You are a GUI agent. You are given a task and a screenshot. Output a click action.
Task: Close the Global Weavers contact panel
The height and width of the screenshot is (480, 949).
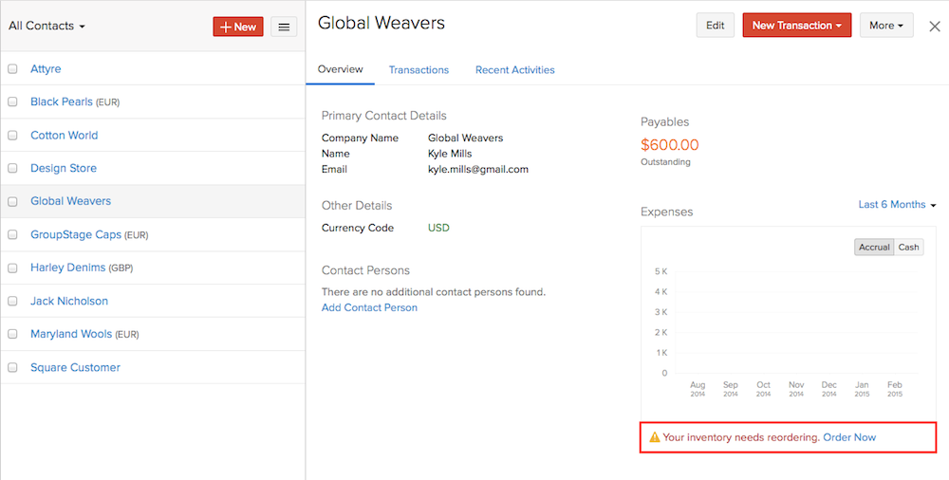(x=934, y=27)
